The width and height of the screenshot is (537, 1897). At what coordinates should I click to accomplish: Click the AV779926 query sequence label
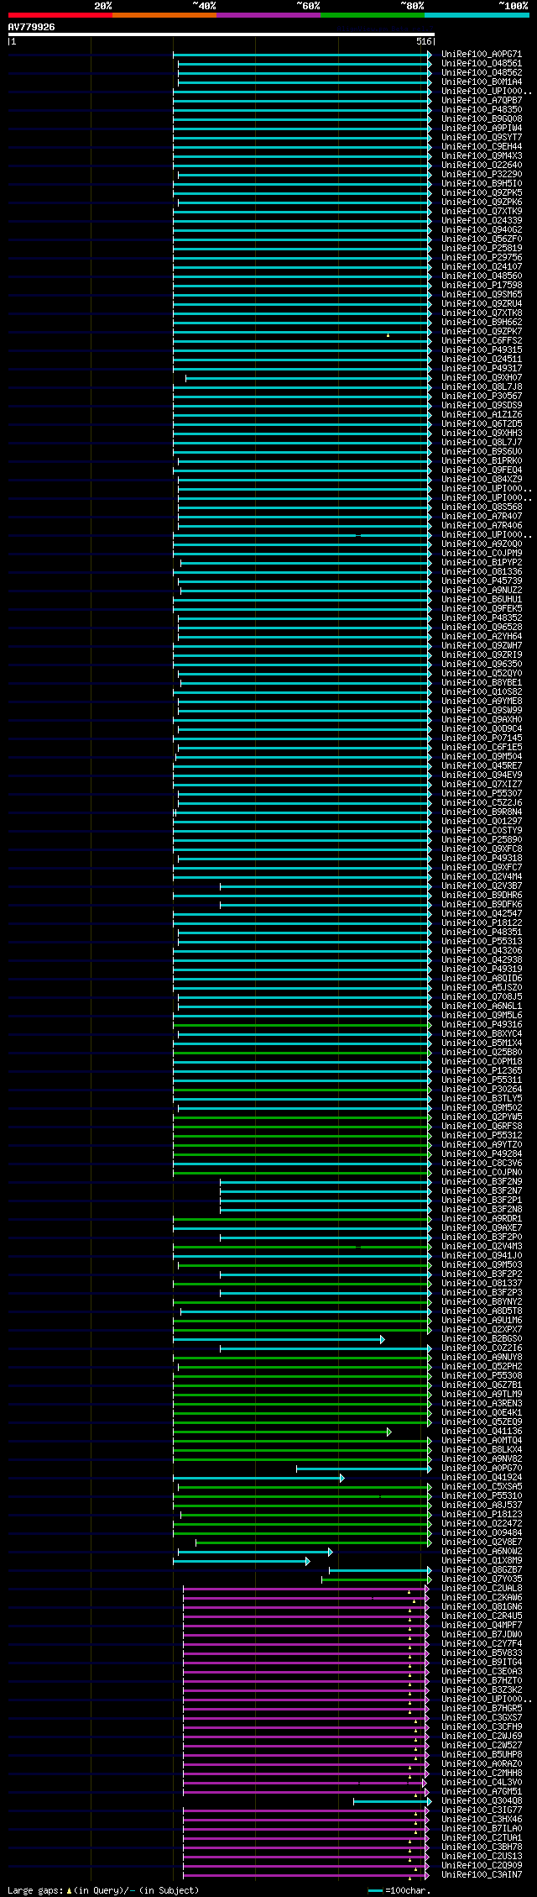click(32, 27)
